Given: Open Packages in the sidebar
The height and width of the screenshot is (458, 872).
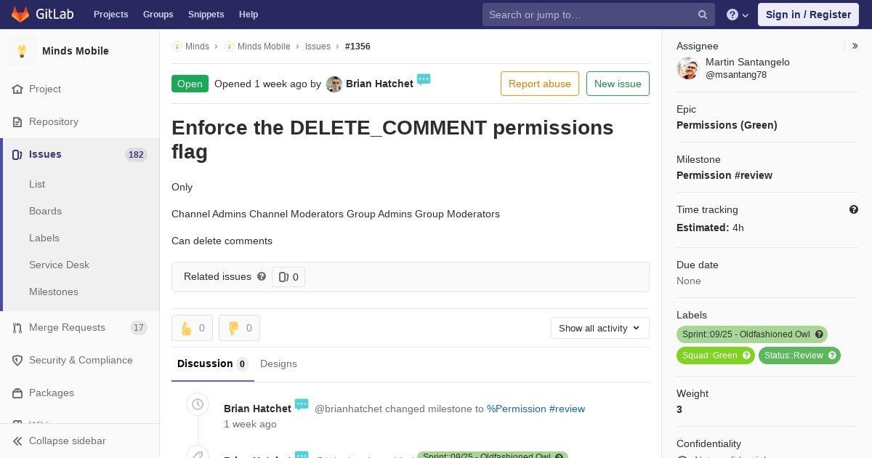Looking at the screenshot, I should click(x=79, y=393).
